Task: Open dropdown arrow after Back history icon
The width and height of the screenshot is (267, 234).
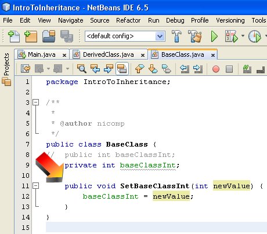Action: (48, 68)
